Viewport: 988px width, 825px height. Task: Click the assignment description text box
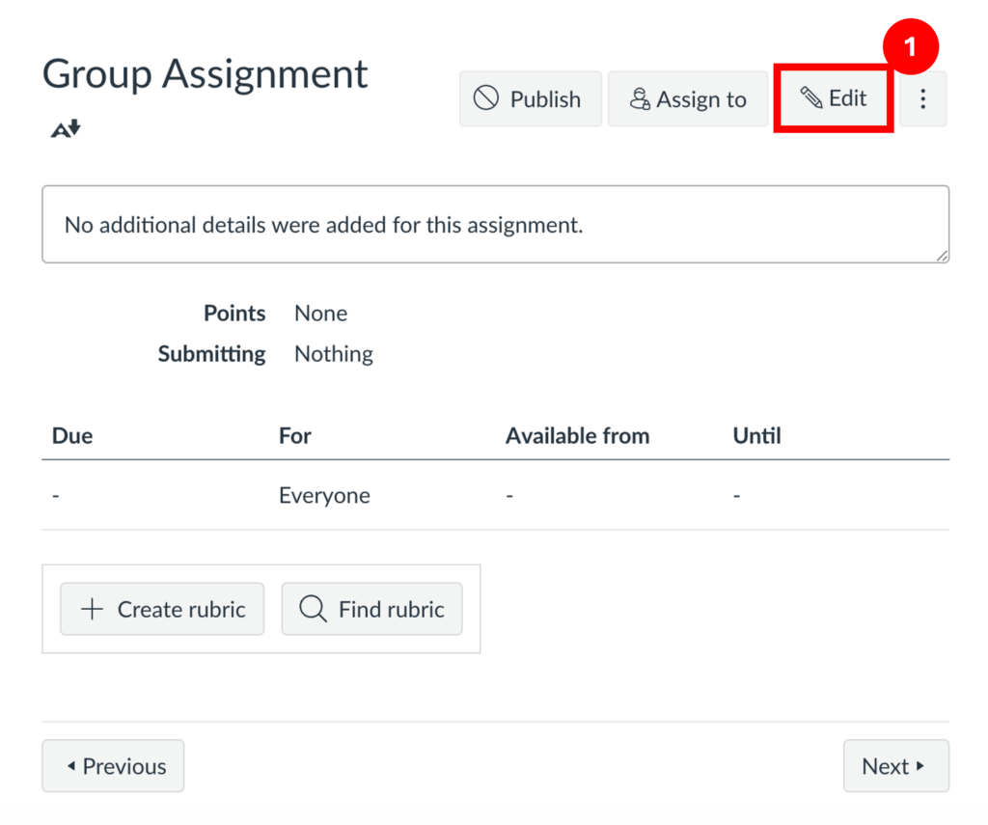[x=494, y=225]
